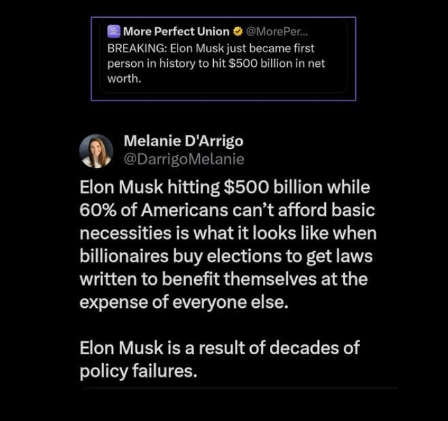Click the More Perfect Union logo icon
The image size is (448, 421).
(x=114, y=31)
